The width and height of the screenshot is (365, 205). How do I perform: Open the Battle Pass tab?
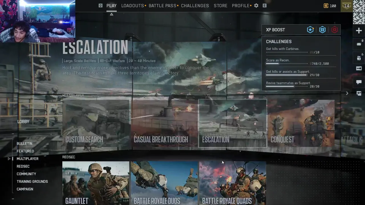163,5
